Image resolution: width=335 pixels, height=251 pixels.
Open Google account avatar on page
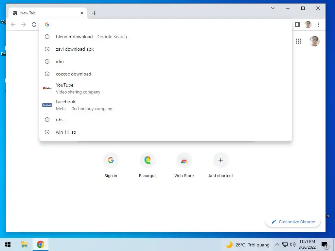314,41
